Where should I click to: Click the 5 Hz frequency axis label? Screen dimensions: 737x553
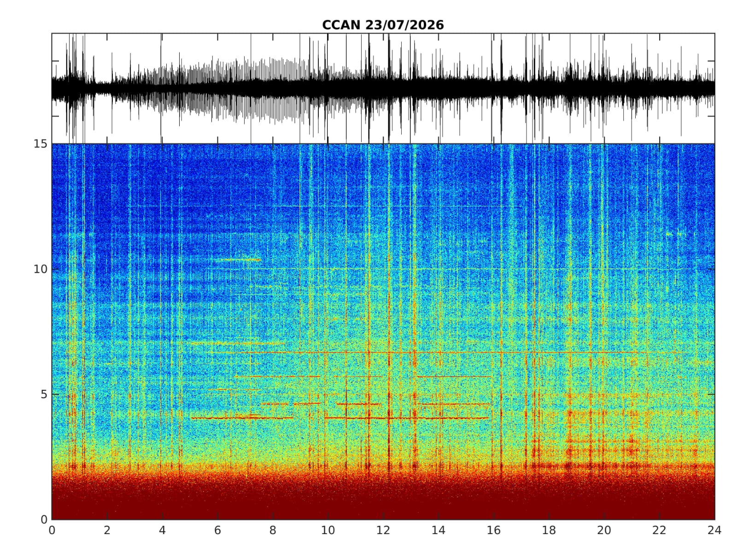click(x=44, y=394)
